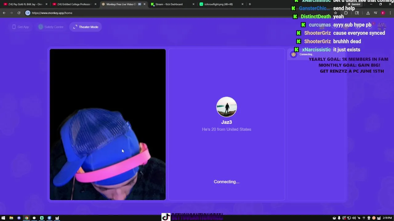Open the Discord taskbar icon

click(x=19, y=218)
